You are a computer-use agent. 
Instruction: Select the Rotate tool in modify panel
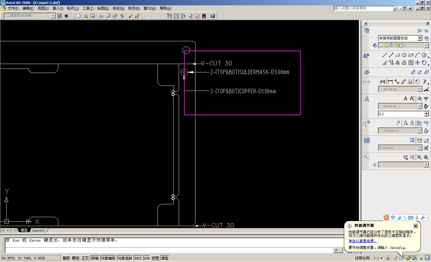coord(424,63)
